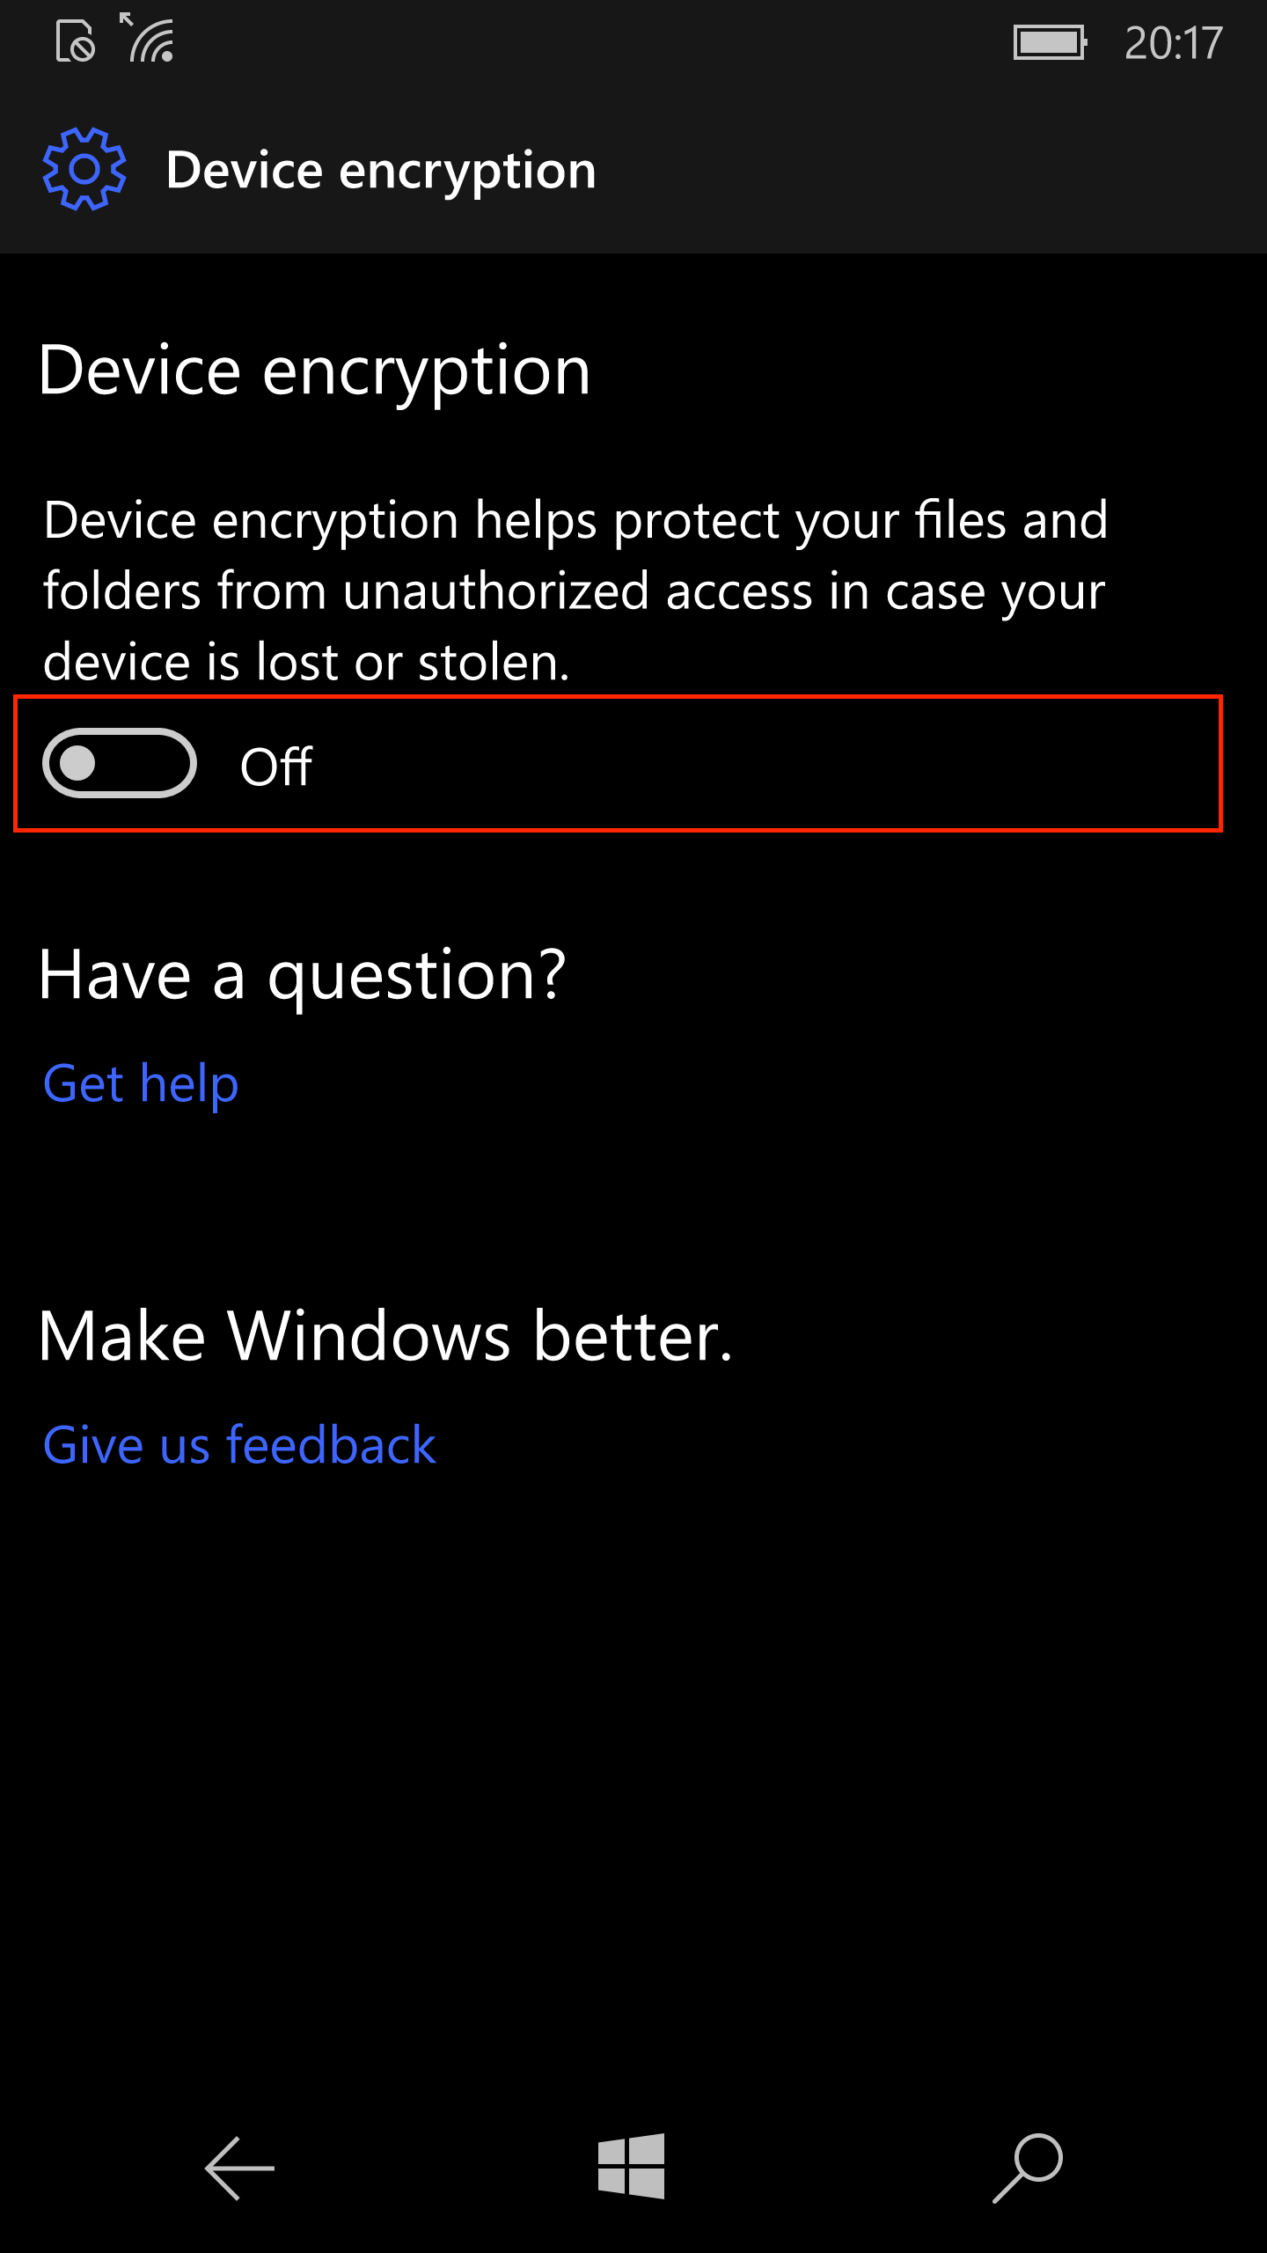Click the Device encryption title in the header bar
The width and height of the screenshot is (1267, 2253).
(381, 171)
